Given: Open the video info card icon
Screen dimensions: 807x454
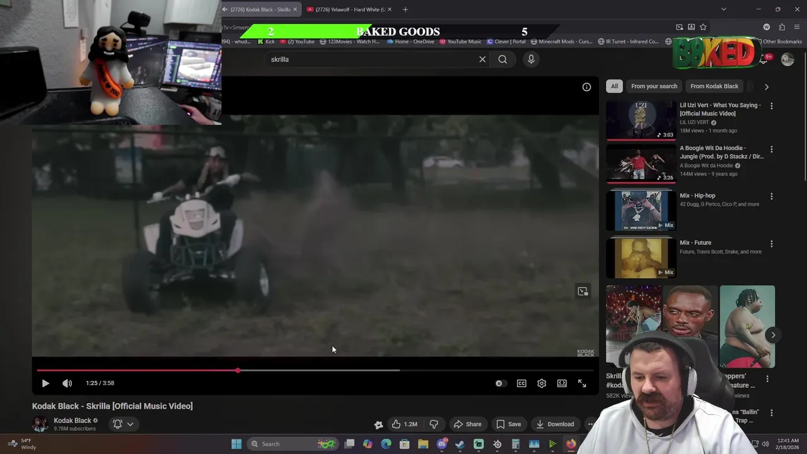Looking at the screenshot, I should (586, 87).
